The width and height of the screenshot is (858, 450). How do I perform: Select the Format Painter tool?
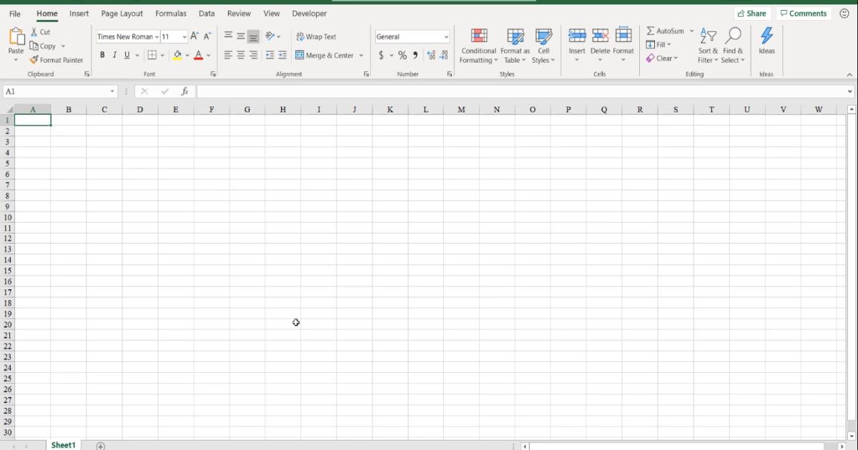56,60
